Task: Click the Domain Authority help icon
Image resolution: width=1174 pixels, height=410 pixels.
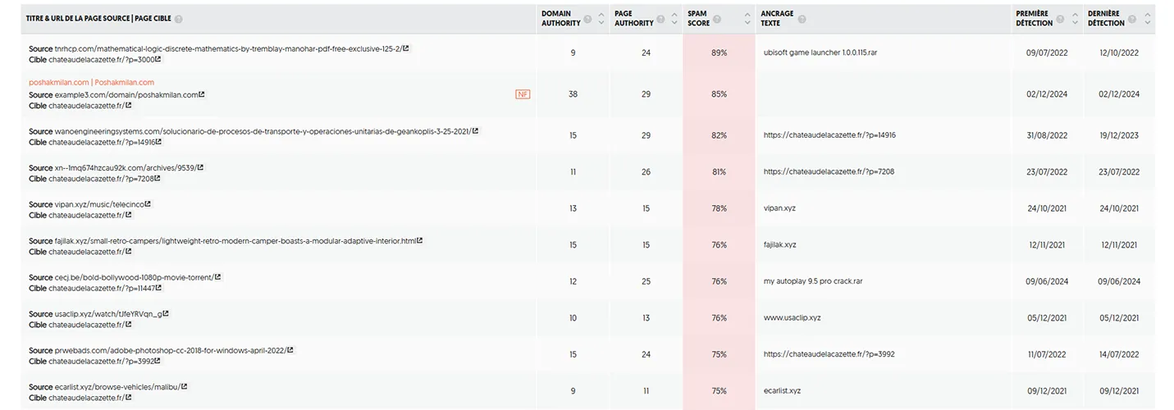Action: pyautogui.click(x=587, y=19)
